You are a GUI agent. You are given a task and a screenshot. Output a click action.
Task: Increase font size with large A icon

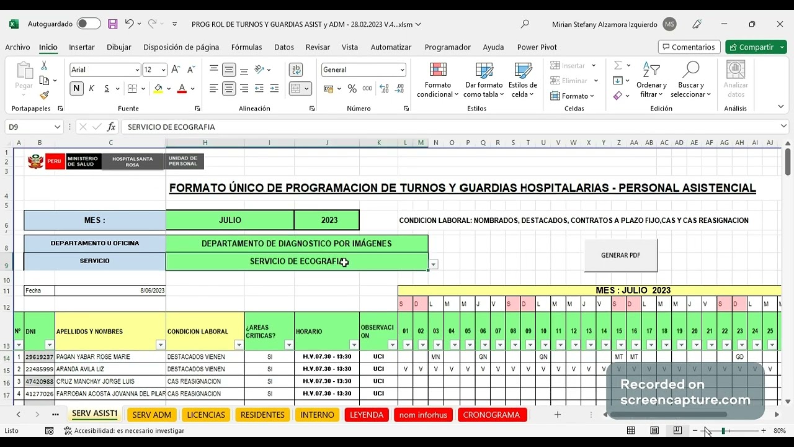(176, 70)
